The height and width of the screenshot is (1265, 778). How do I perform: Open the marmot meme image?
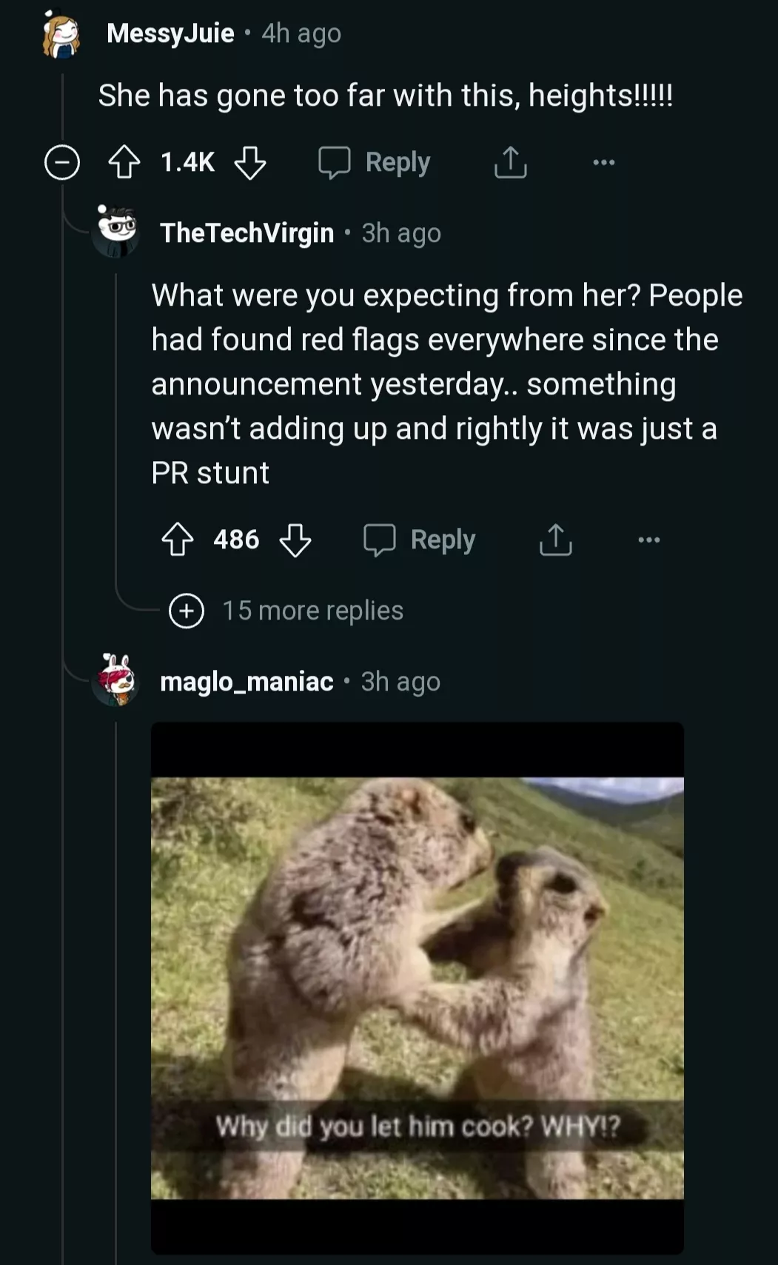[x=417, y=987]
